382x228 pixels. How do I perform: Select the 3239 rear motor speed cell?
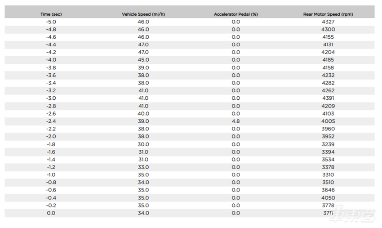click(328, 144)
